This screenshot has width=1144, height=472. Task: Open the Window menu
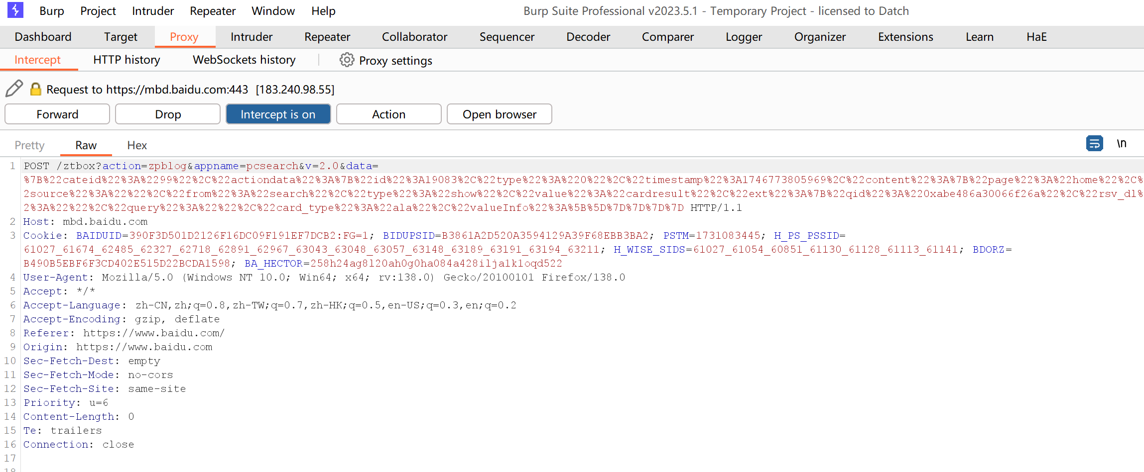(x=273, y=11)
